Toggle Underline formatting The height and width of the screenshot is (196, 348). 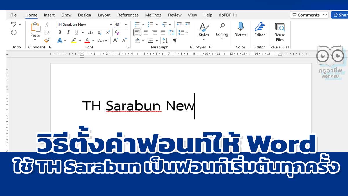[x=77, y=33]
